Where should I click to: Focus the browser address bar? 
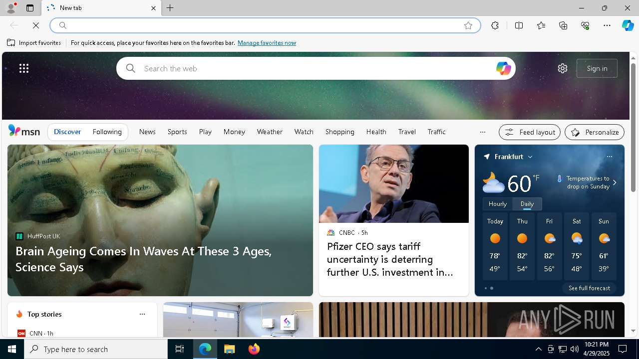[265, 25]
